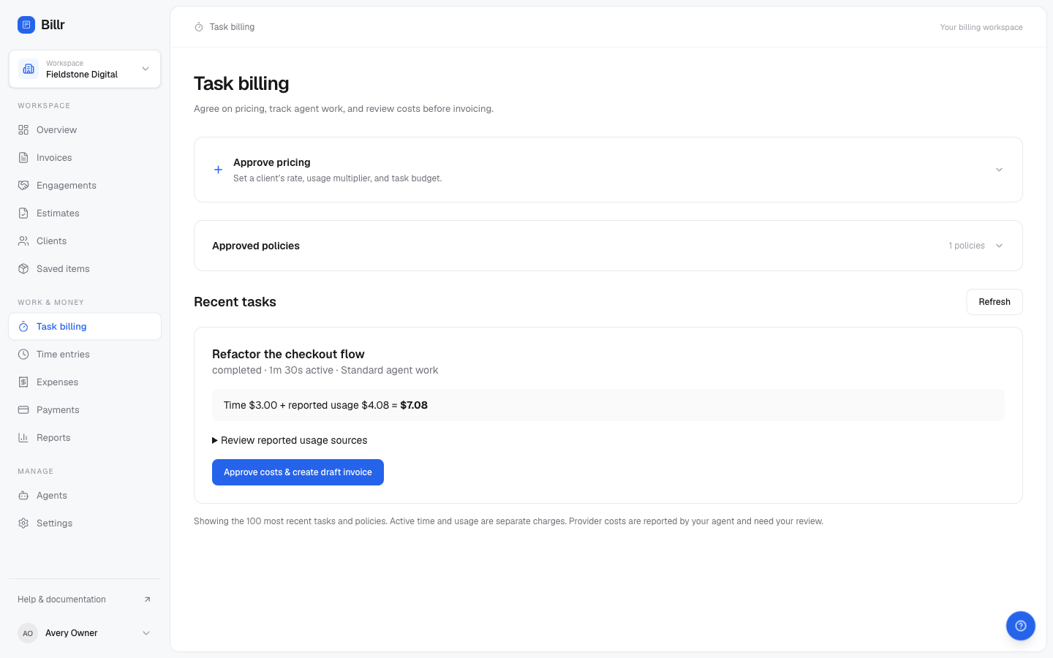This screenshot has height=658, width=1053.
Task: Open the blue help bubble icon
Action: click(x=1021, y=626)
